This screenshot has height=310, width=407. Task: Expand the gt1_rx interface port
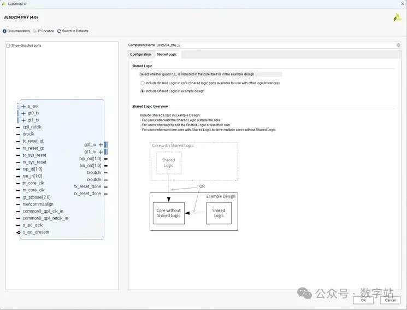101,152
